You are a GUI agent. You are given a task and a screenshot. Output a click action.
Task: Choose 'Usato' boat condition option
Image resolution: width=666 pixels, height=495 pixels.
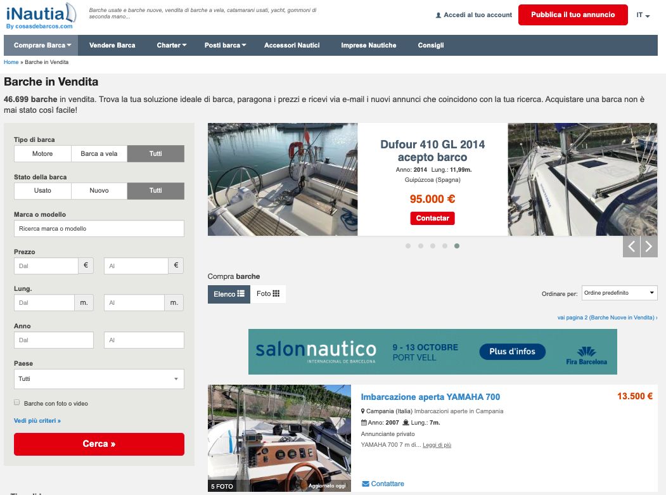(x=42, y=191)
